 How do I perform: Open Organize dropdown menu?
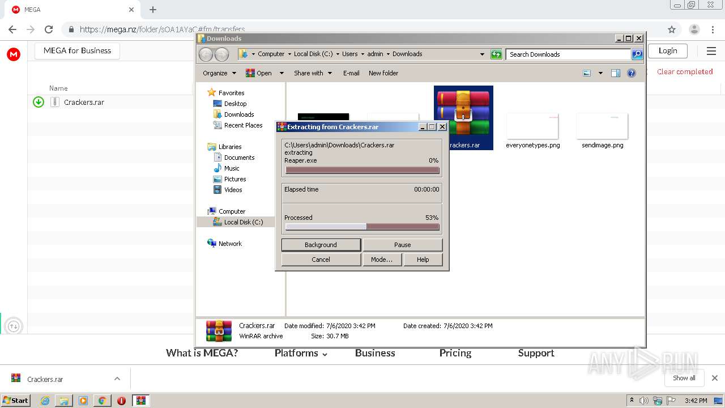pos(219,73)
